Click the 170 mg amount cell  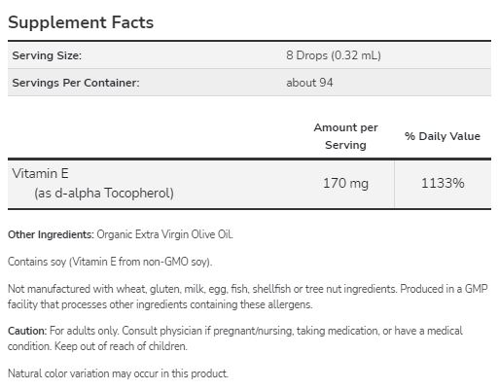[345, 183]
